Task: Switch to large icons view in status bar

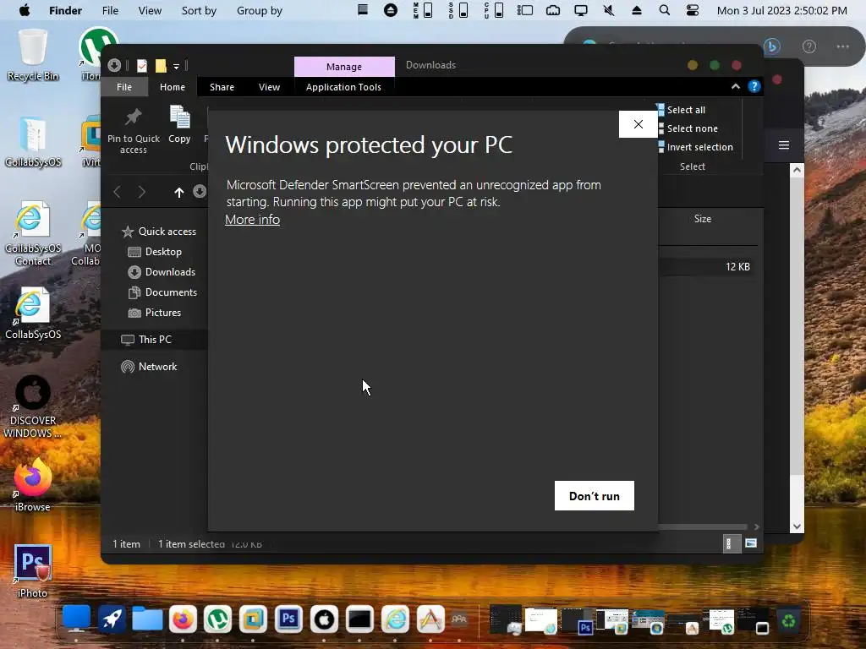Action: tap(751, 543)
